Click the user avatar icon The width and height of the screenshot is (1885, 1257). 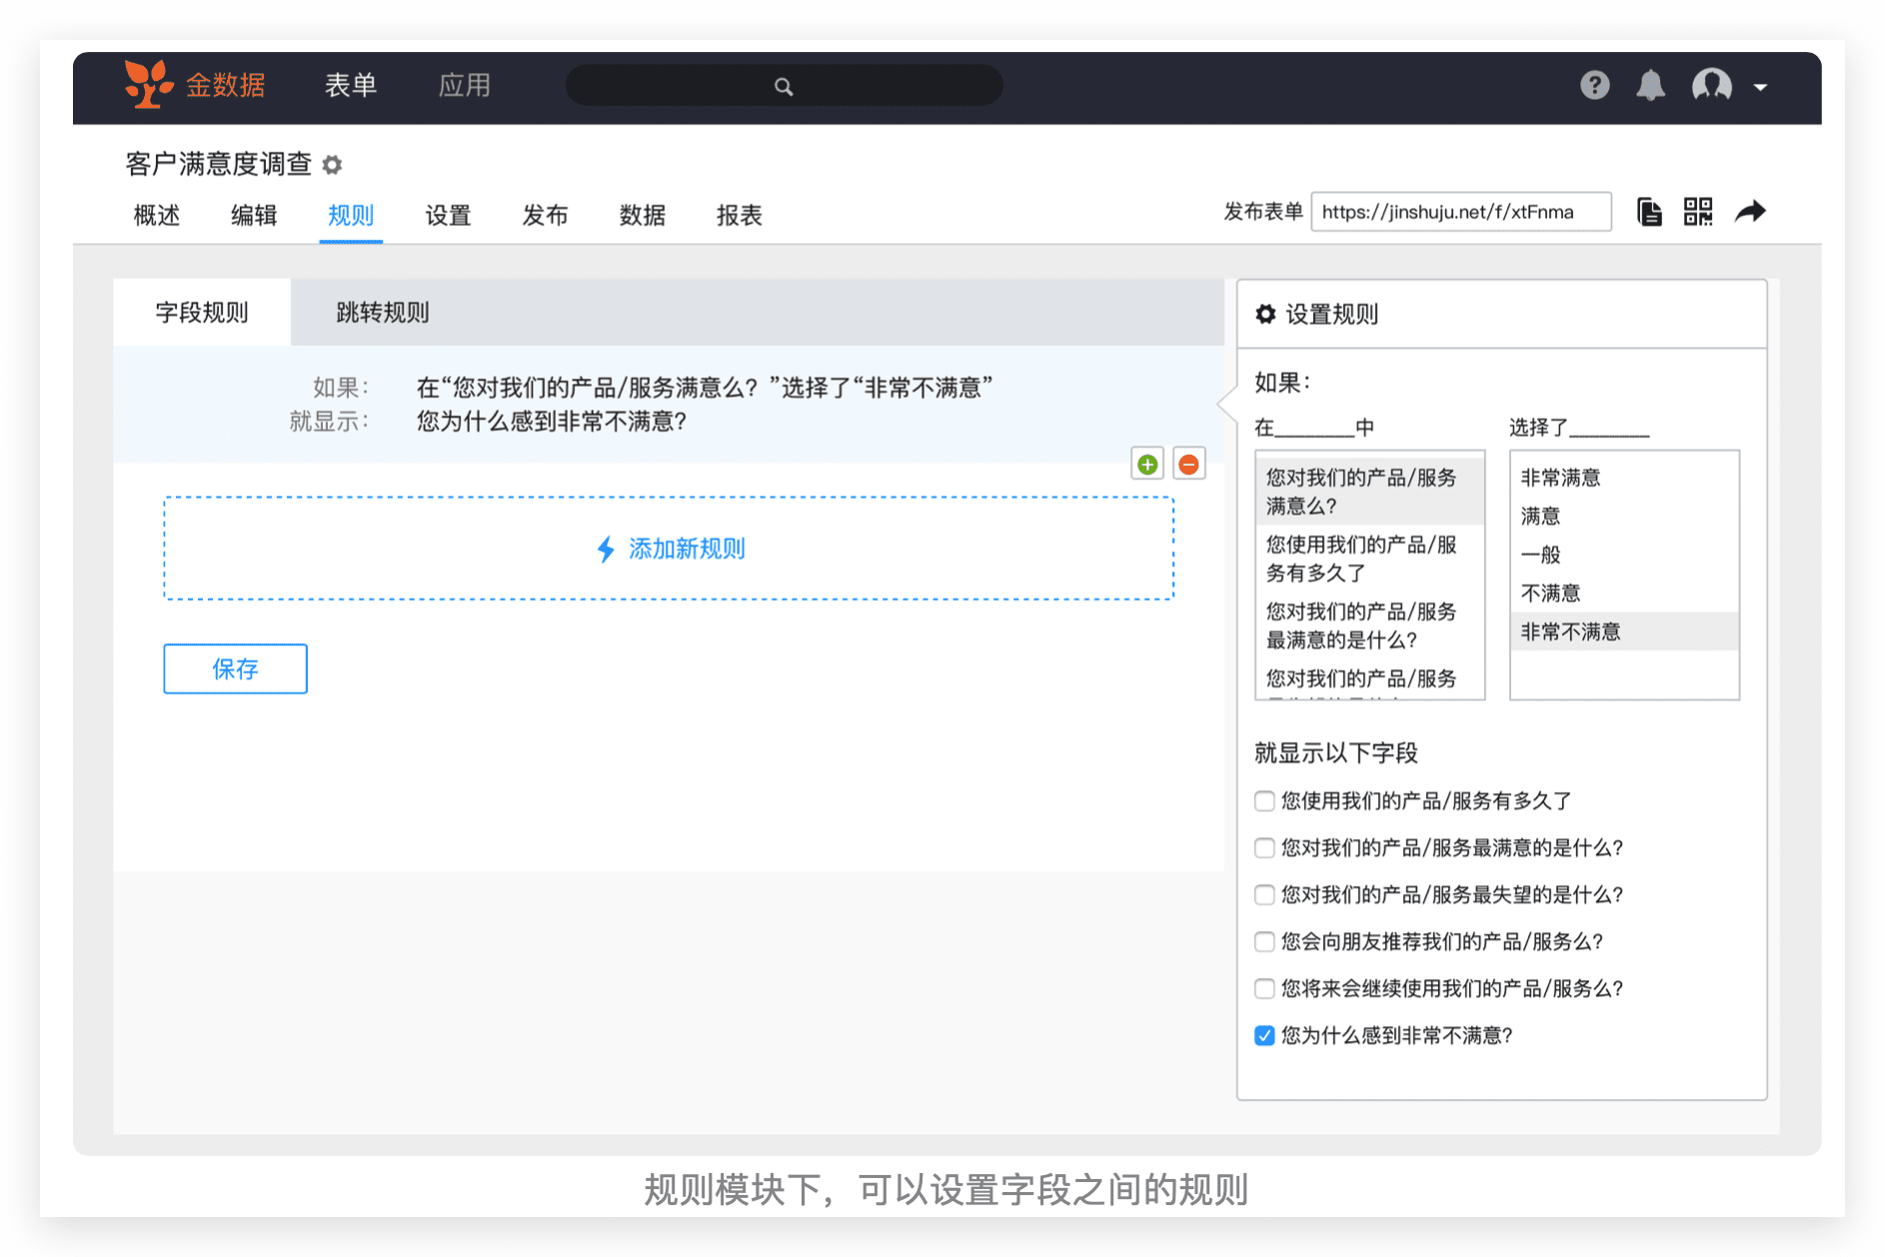[1712, 86]
